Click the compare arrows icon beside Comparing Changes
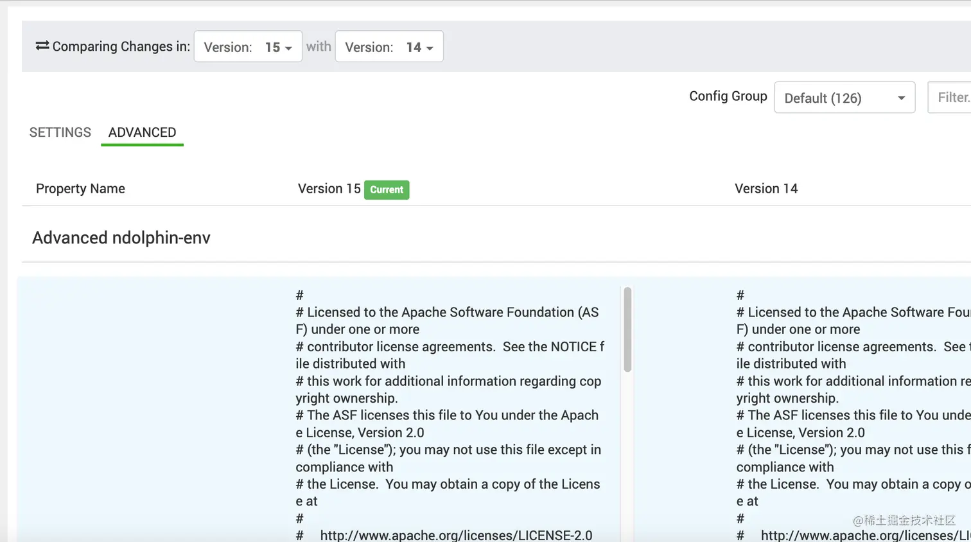Image resolution: width=971 pixels, height=542 pixels. point(42,46)
